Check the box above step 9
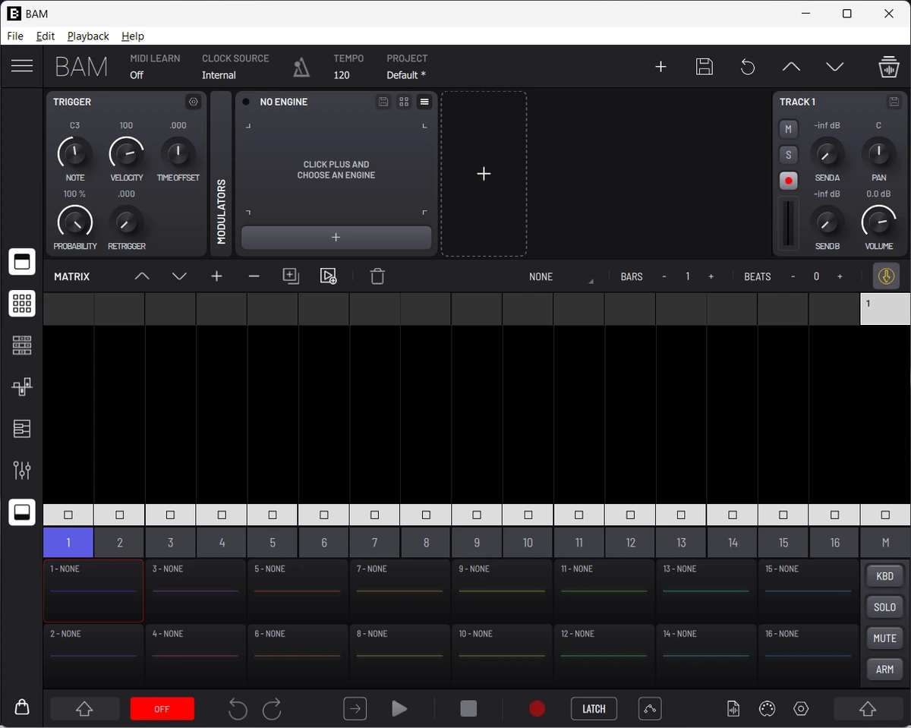 [477, 515]
